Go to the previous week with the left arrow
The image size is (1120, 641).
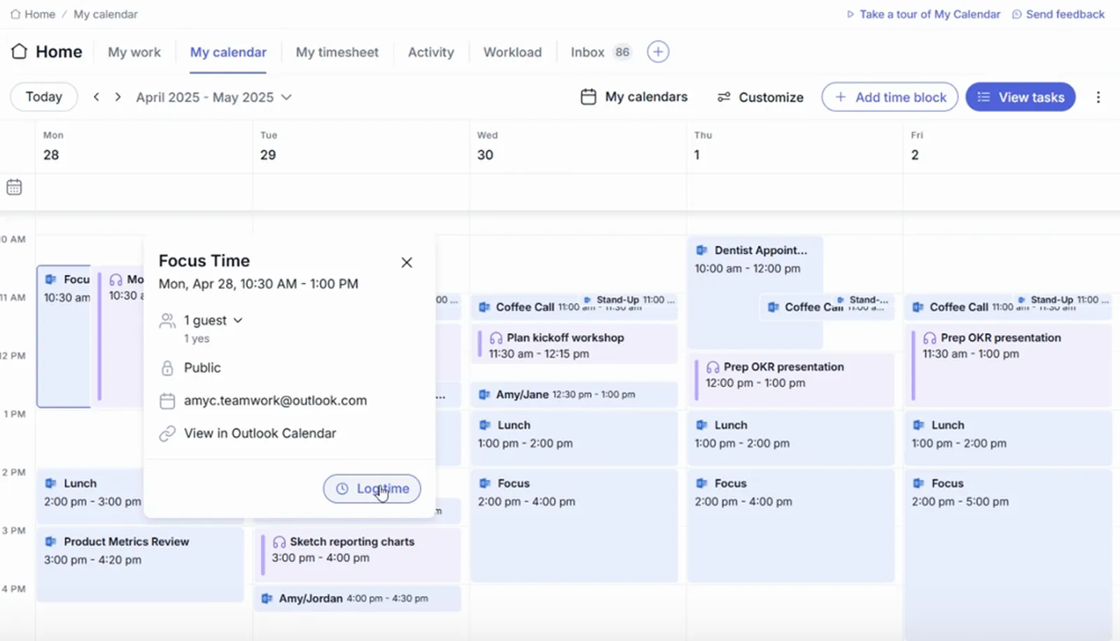click(x=97, y=97)
